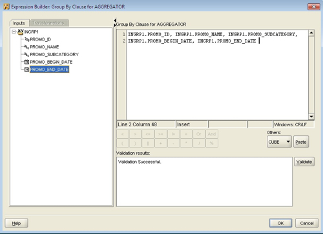Open the Others CUBE dropdown
323x234 pixels.
(279, 142)
